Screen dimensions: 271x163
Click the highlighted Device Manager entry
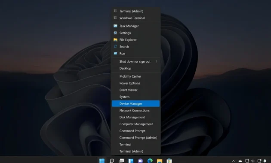tap(135, 103)
